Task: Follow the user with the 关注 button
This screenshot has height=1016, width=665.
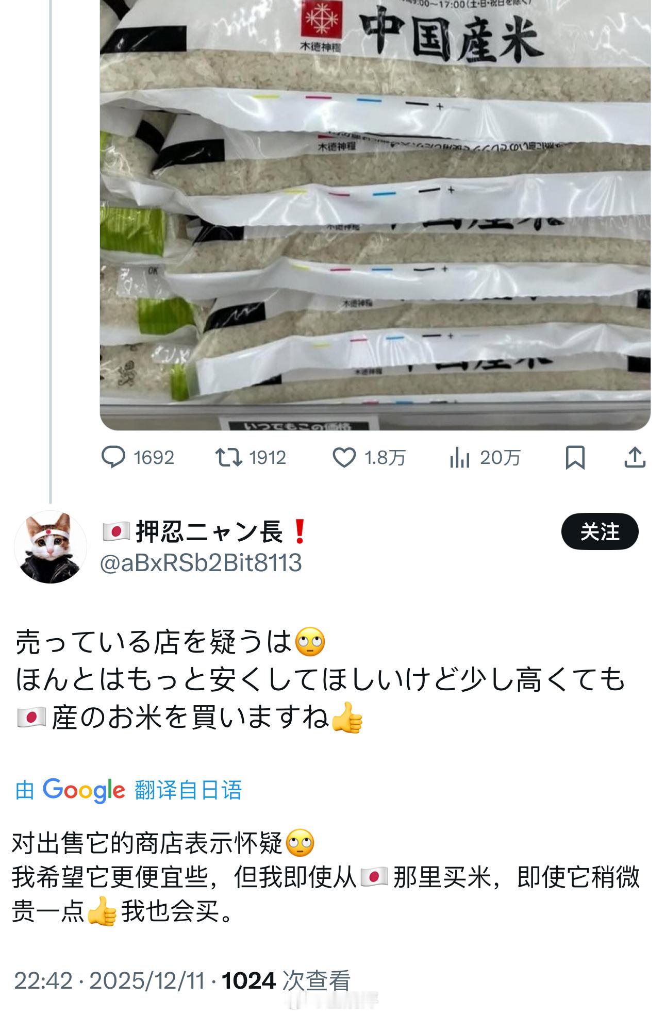Action: [x=600, y=531]
